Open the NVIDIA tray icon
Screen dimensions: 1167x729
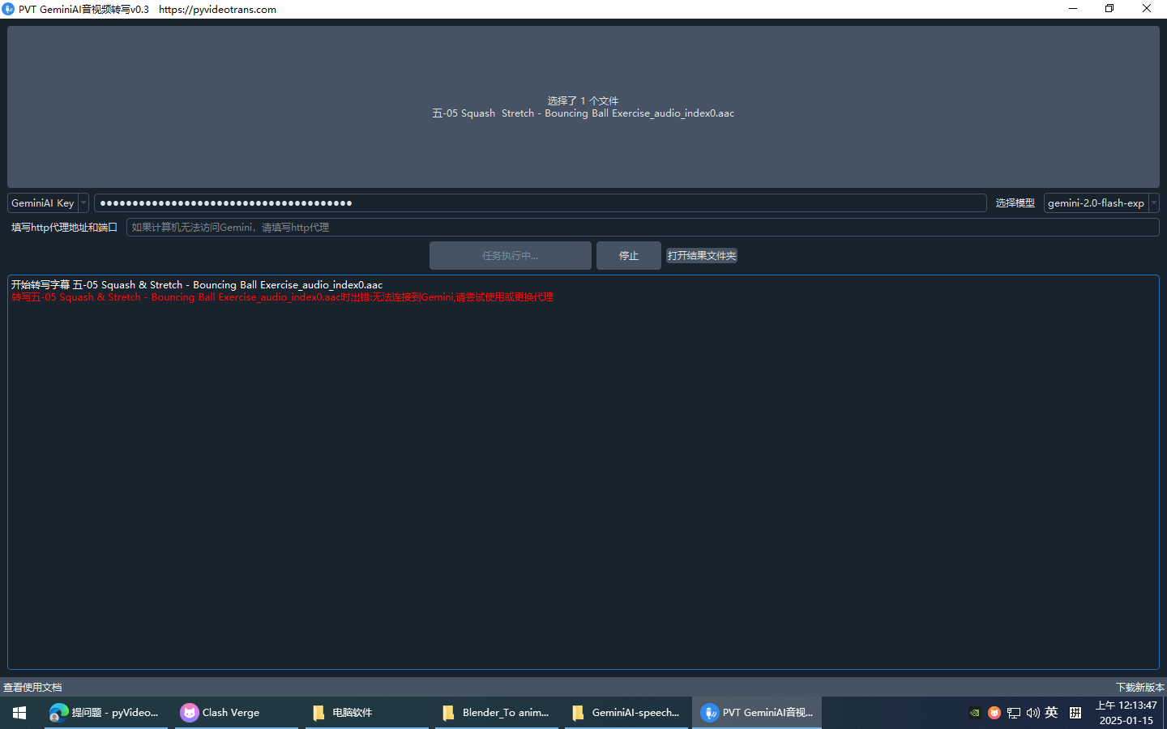click(x=975, y=713)
